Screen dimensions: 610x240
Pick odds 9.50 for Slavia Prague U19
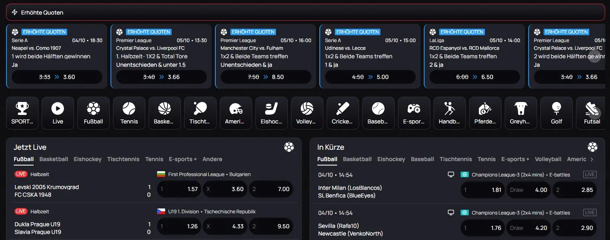point(271,226)
